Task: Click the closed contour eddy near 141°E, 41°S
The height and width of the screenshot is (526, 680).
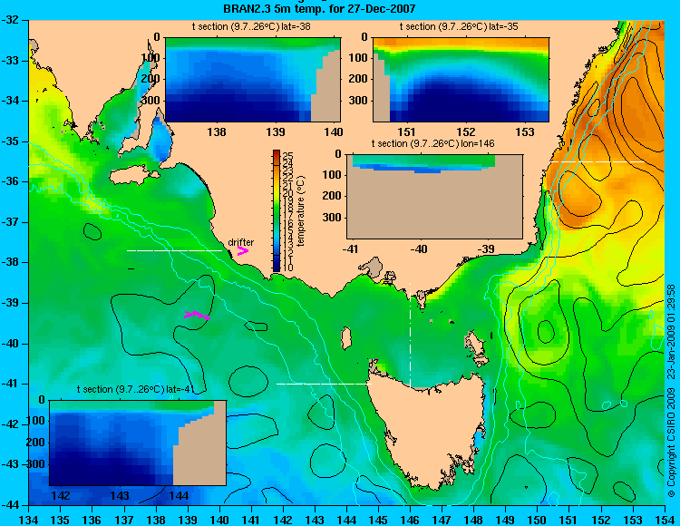Action: tap(248, 382)
